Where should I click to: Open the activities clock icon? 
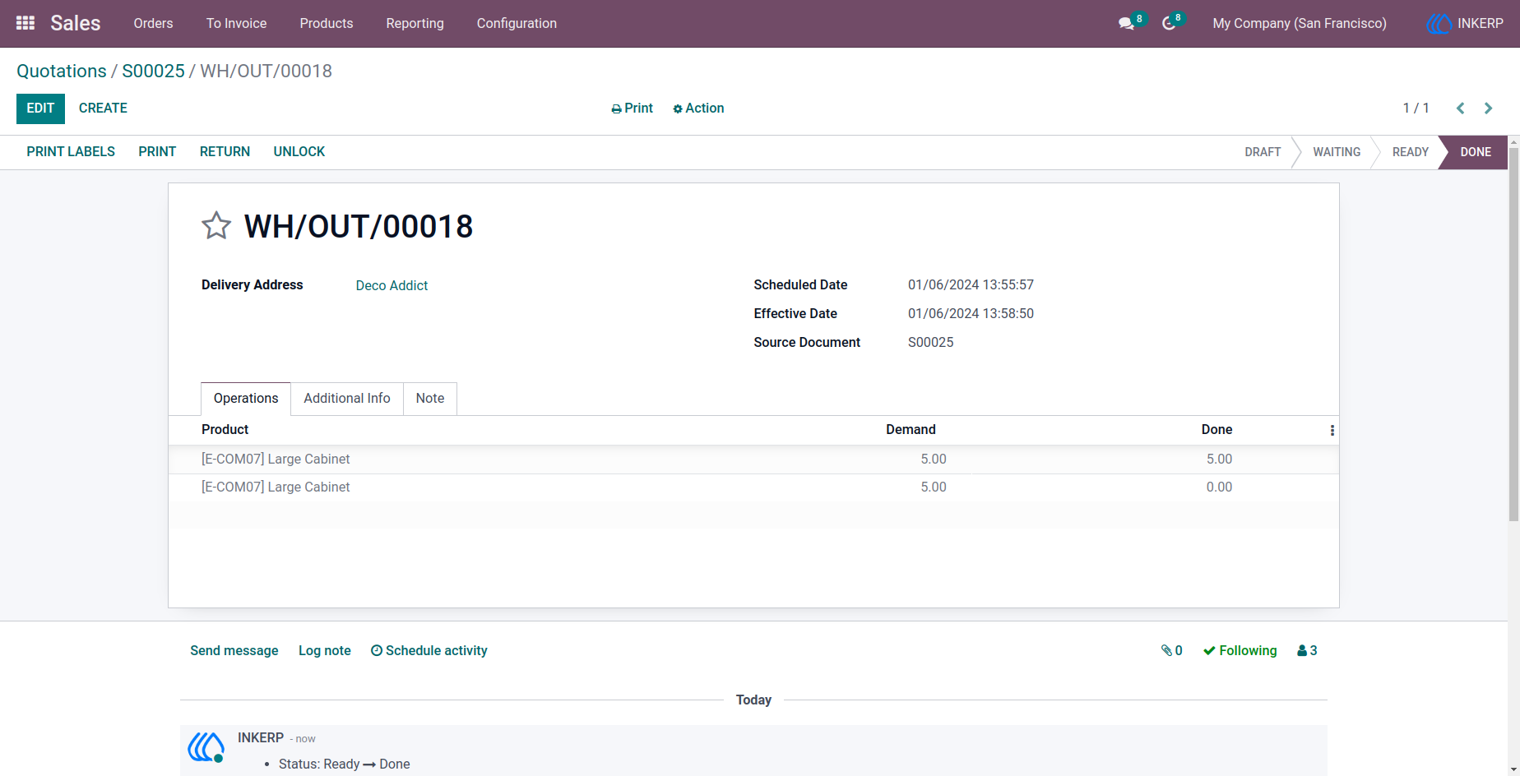pyautogui.click(x=1169, y=23)
